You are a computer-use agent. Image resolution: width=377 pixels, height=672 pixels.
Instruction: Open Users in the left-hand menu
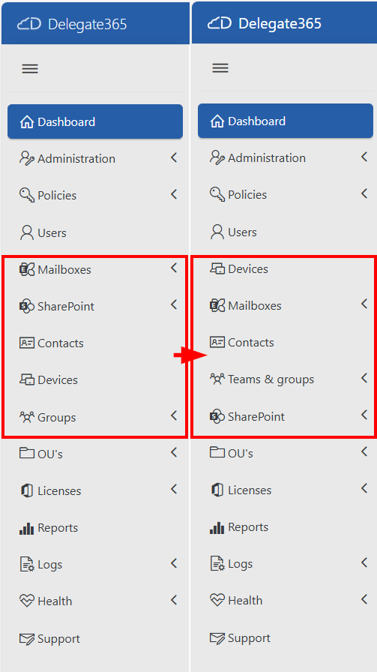[x=95, y=232]
